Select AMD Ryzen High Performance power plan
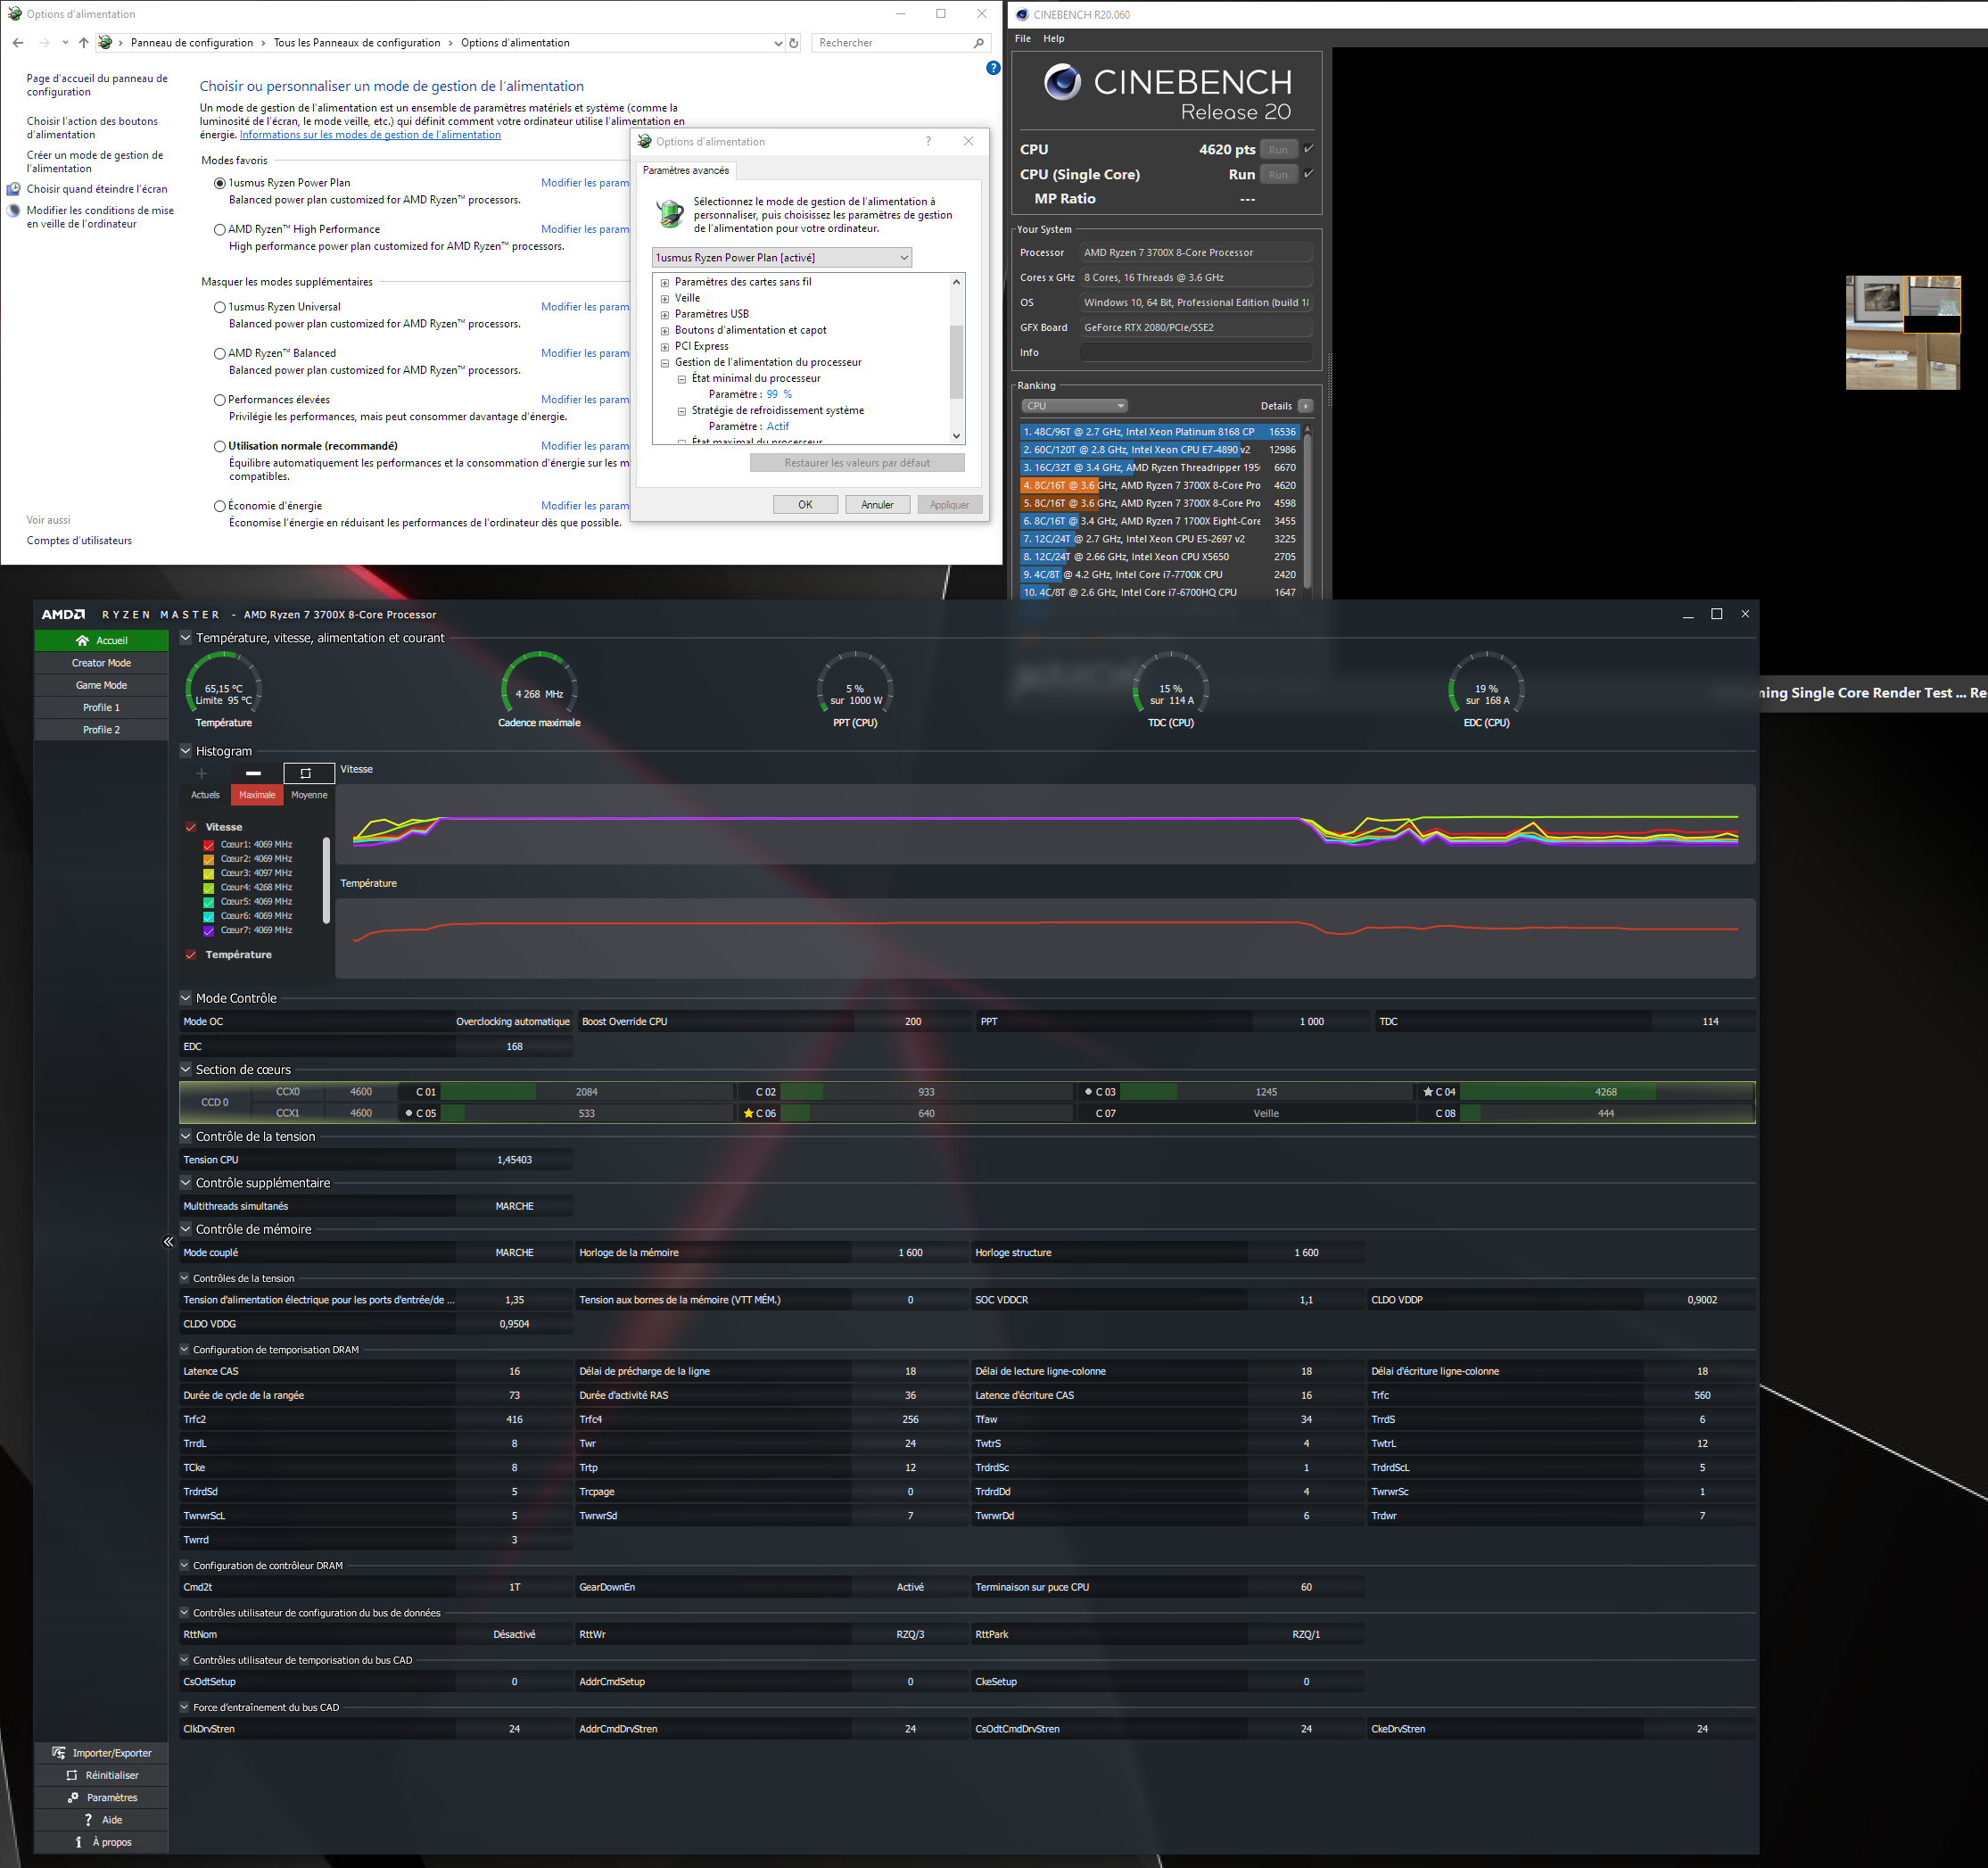 click(x=220, y=229)
